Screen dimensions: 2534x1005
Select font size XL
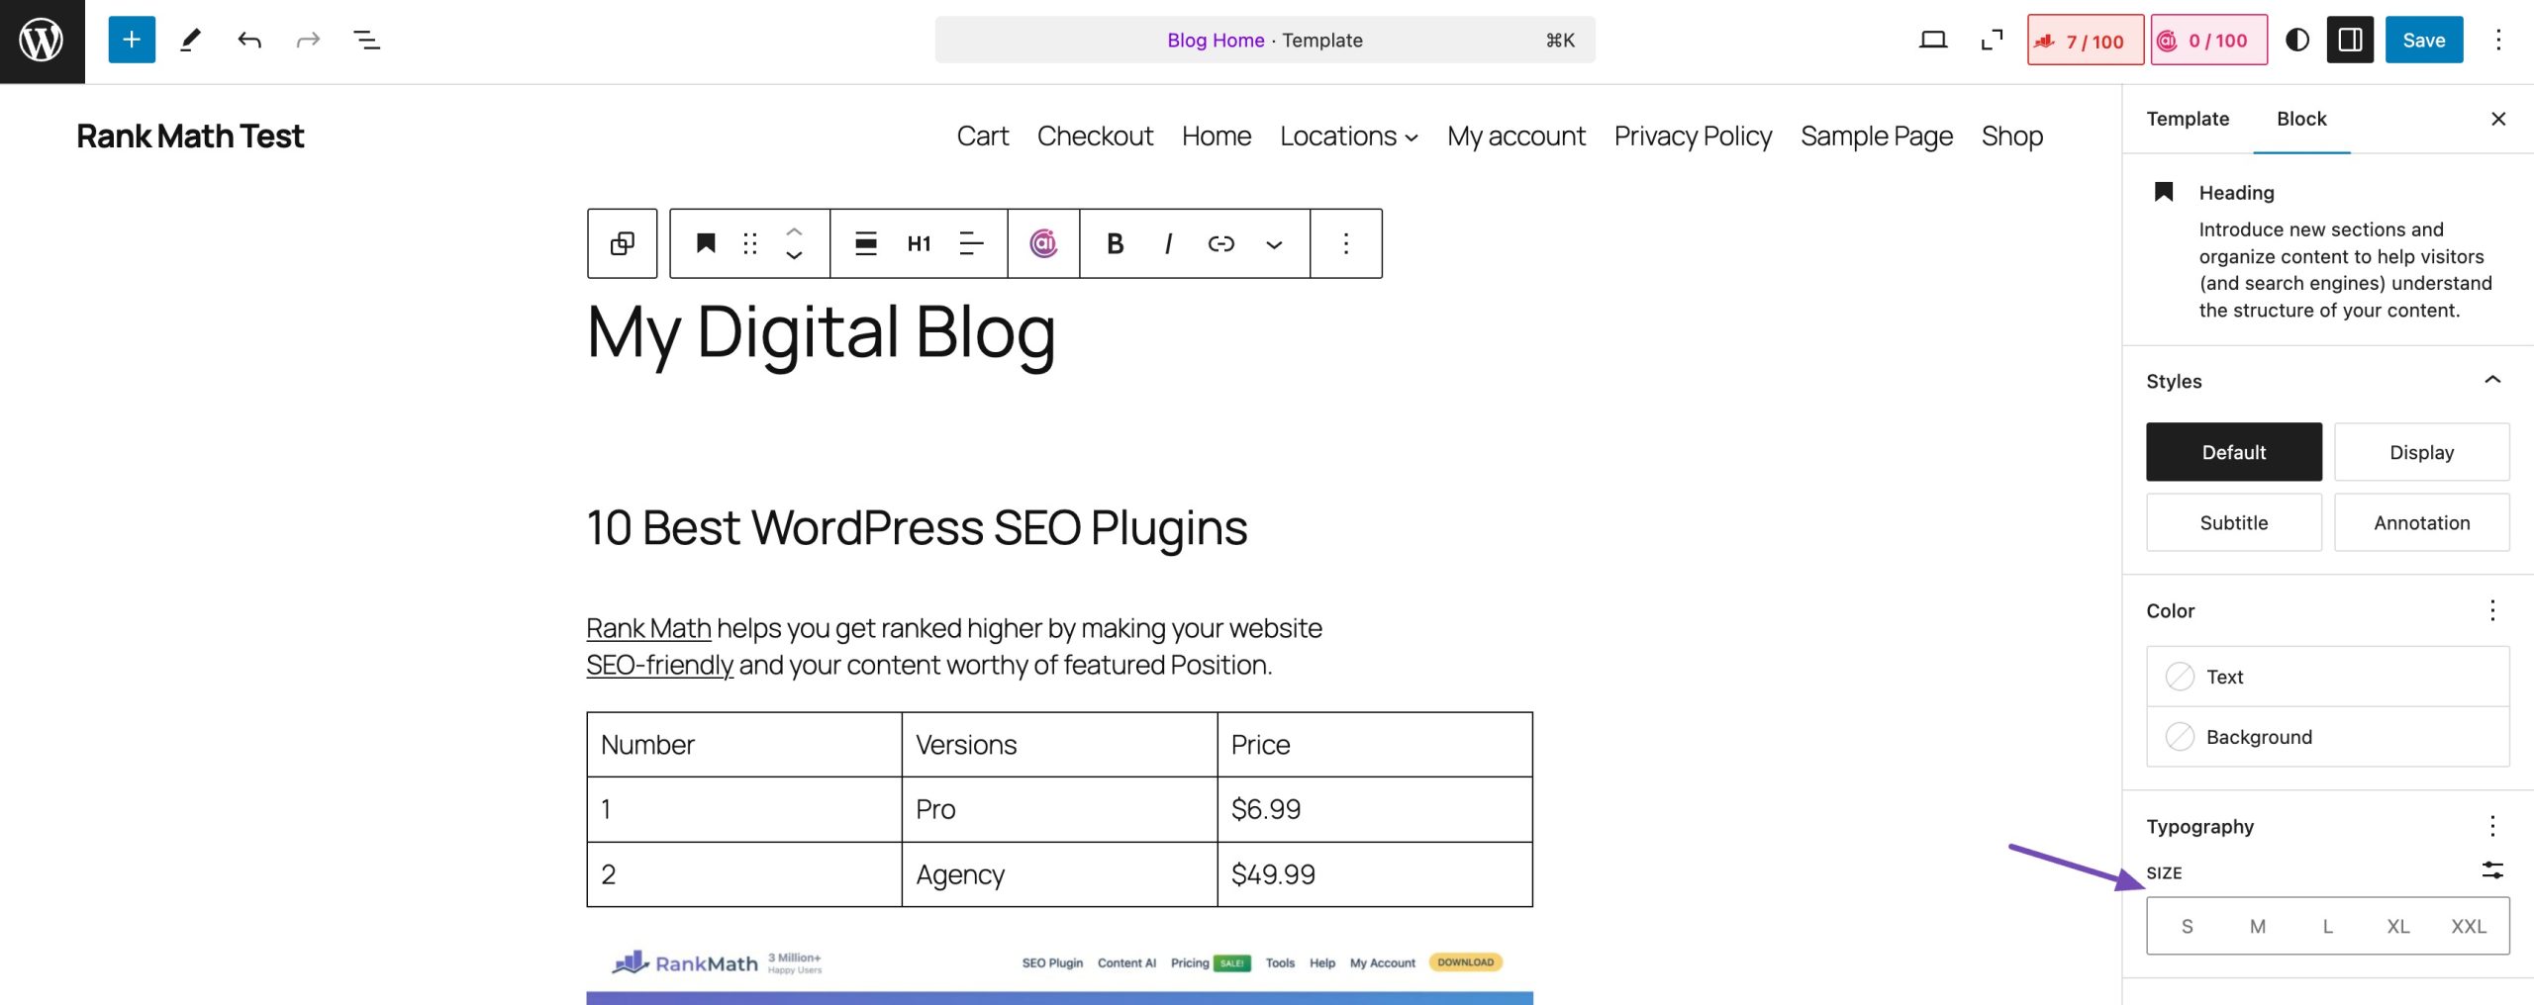2398,926
